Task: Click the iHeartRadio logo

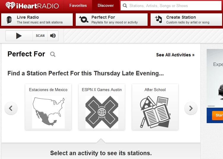Action: pos(32,5)
